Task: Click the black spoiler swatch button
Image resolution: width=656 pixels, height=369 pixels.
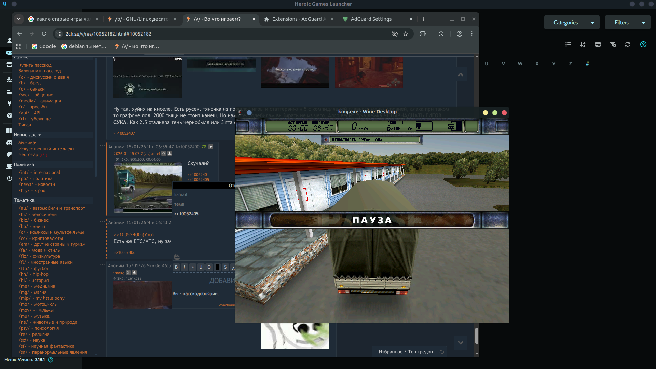Action: coord(217,267)
